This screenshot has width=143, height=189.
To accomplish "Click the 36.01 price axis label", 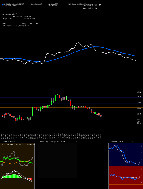I will tap(139, 102).
